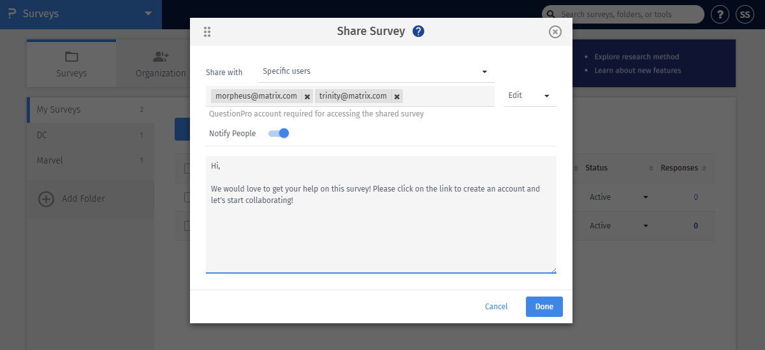This screenshot has width=765, height=350.
Task: Open the help icon in the top bar
Action: coord(720,14)
